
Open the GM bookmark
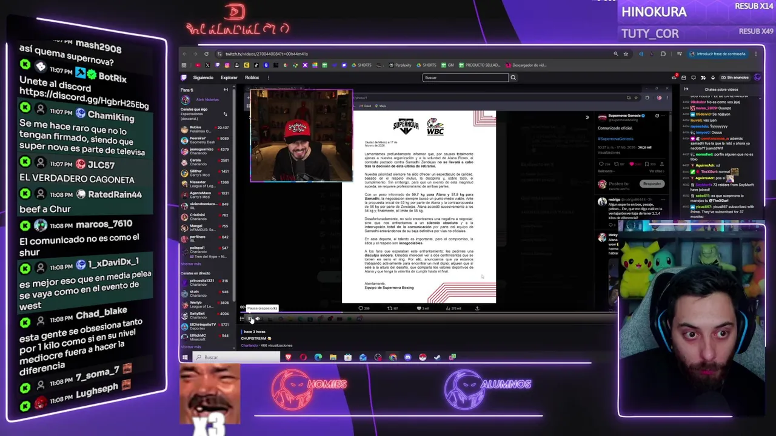[x=447, y=65]
